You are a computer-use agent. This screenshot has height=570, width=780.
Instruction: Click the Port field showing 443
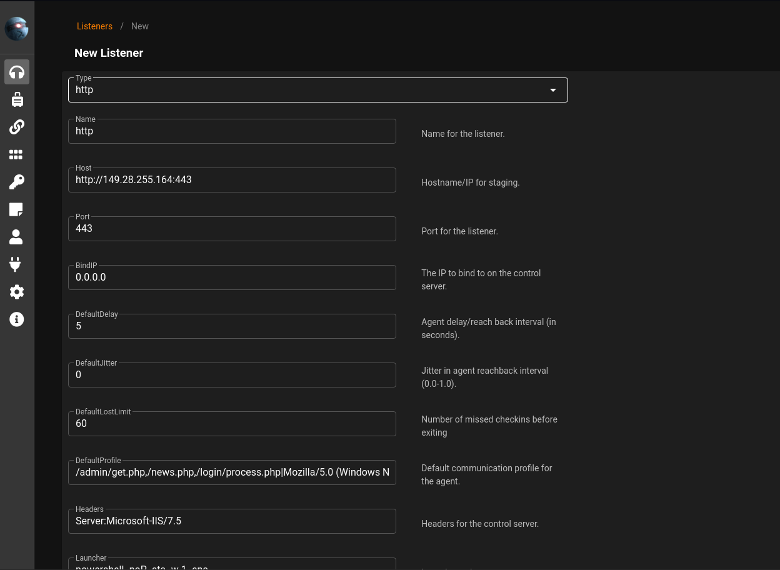[x=232, y=229]
